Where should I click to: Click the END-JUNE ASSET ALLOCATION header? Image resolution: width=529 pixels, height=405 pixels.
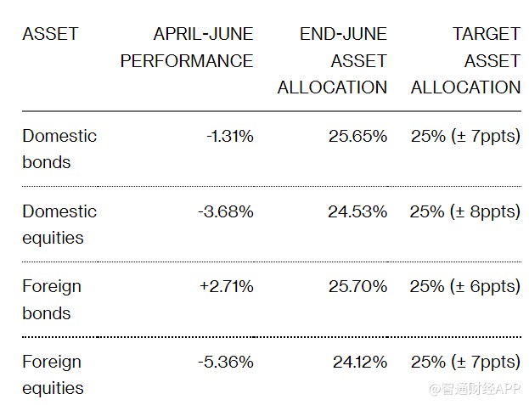332,60
